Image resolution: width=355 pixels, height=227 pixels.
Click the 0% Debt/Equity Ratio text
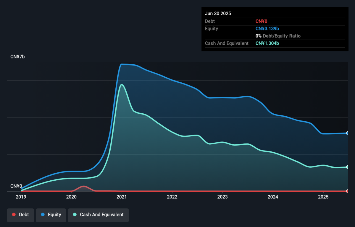278,36
